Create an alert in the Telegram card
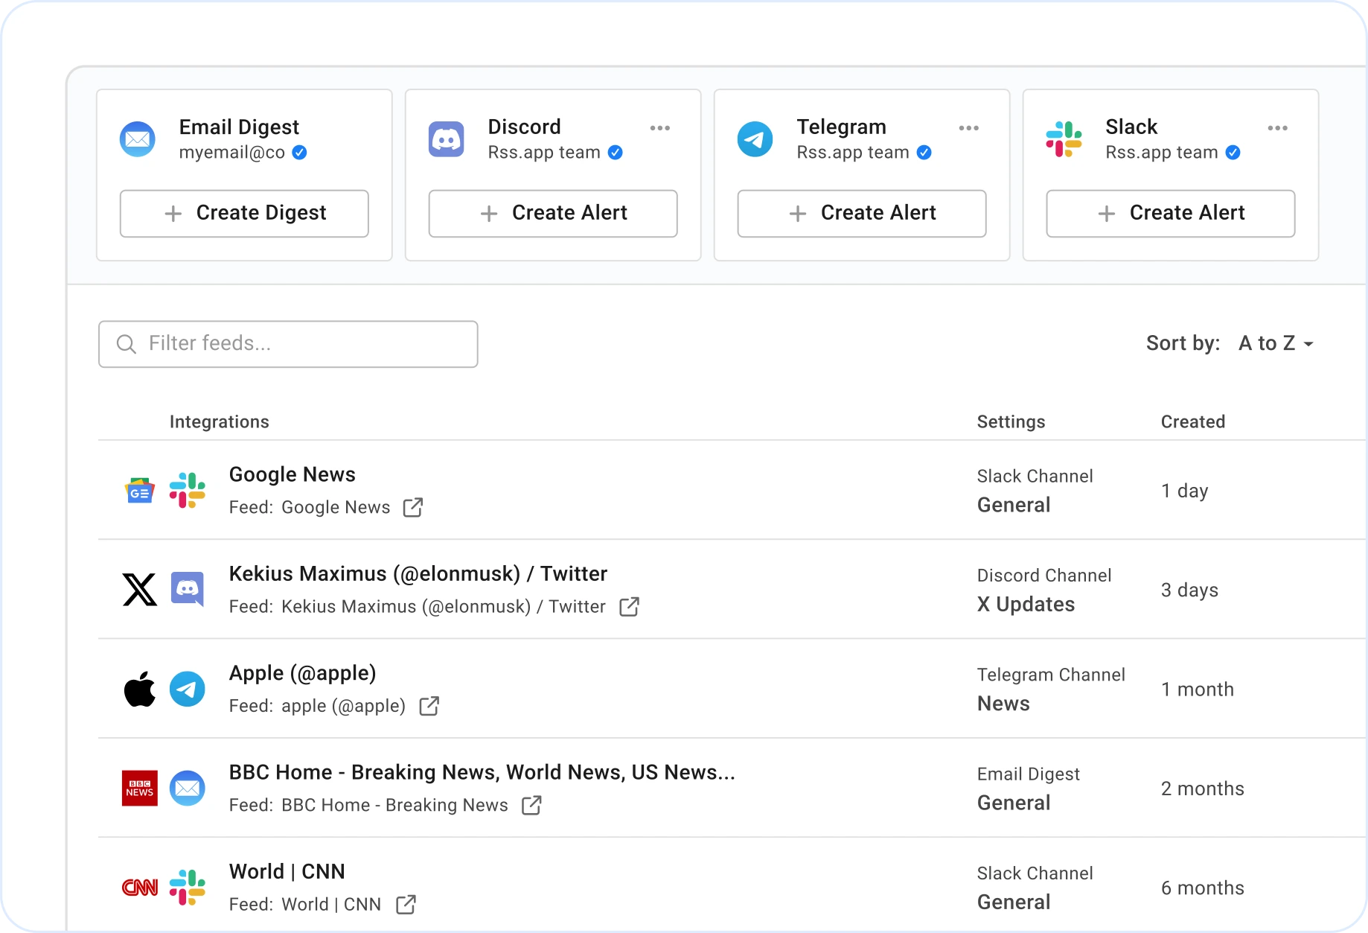The height and width of the screenshot is (933, 1368). pos(862,214)
